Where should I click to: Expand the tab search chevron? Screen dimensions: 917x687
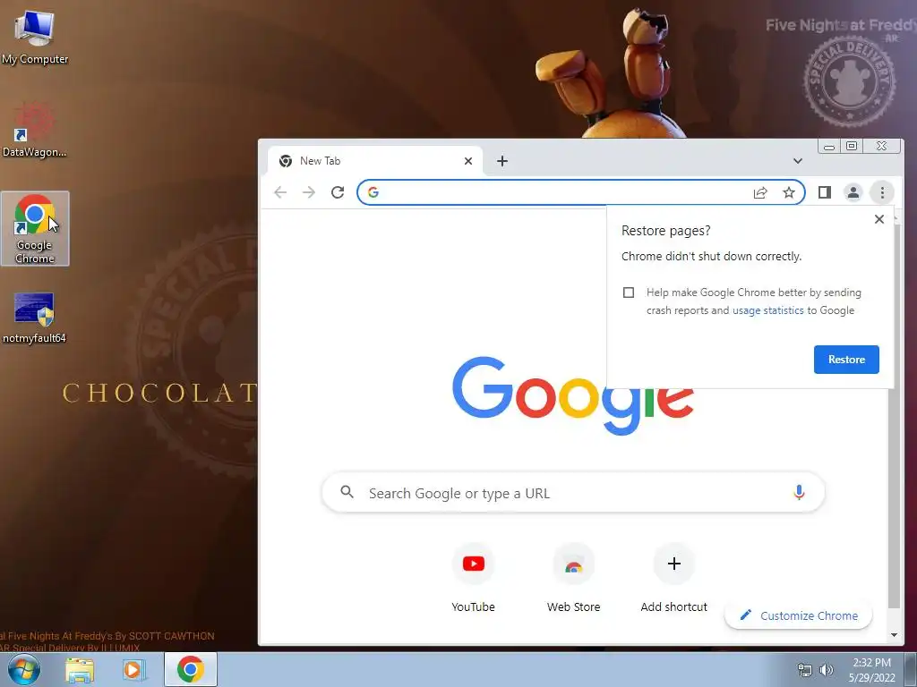point(798,161)
